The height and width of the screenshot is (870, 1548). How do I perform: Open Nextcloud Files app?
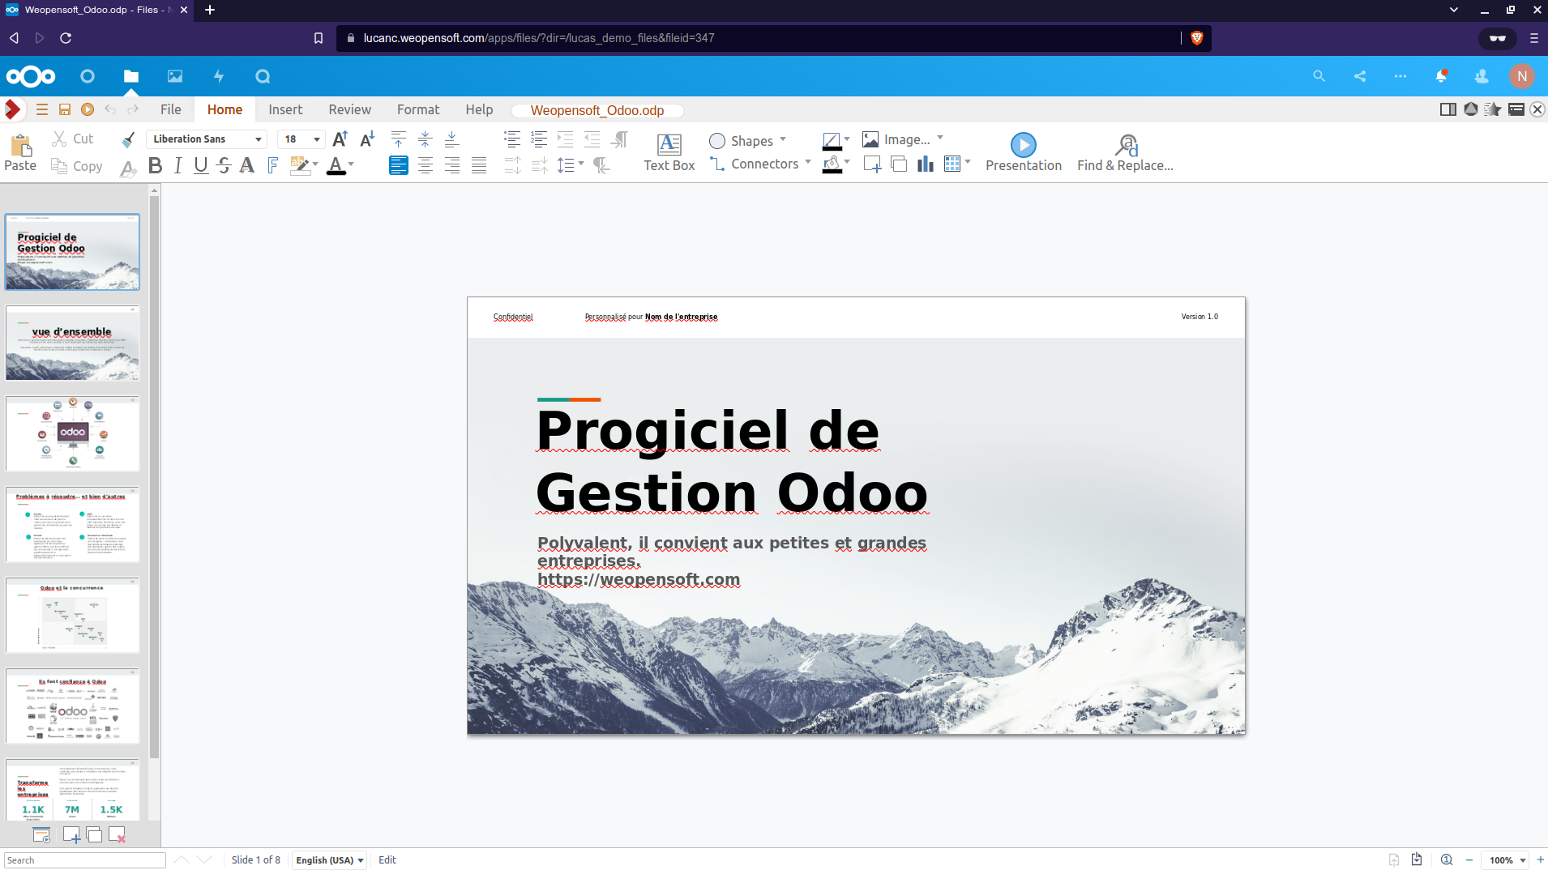coord(131,76)
